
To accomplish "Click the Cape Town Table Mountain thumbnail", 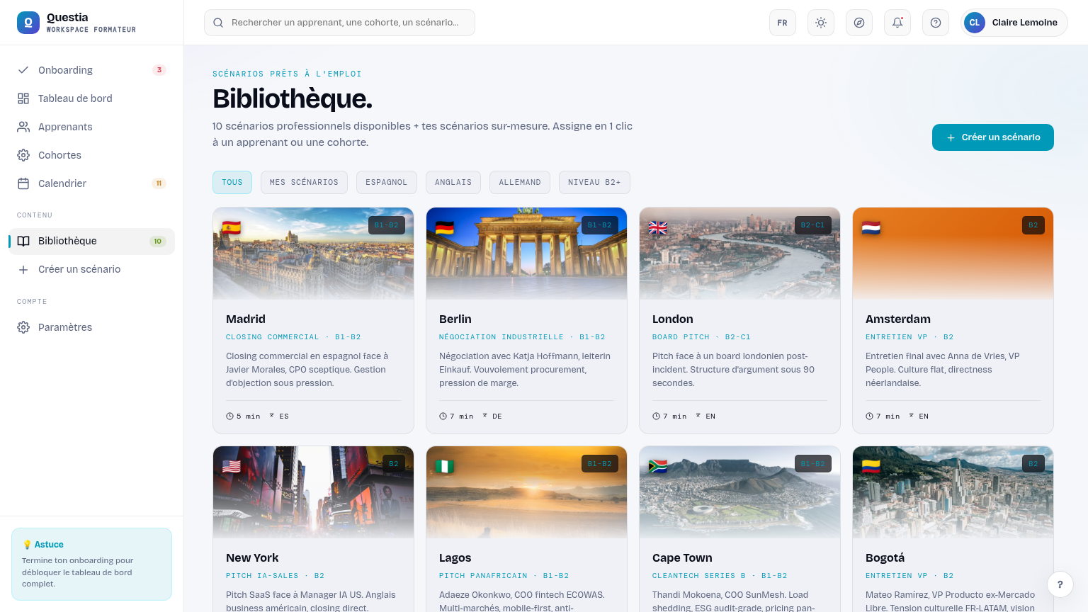I will tap(739, 492).
